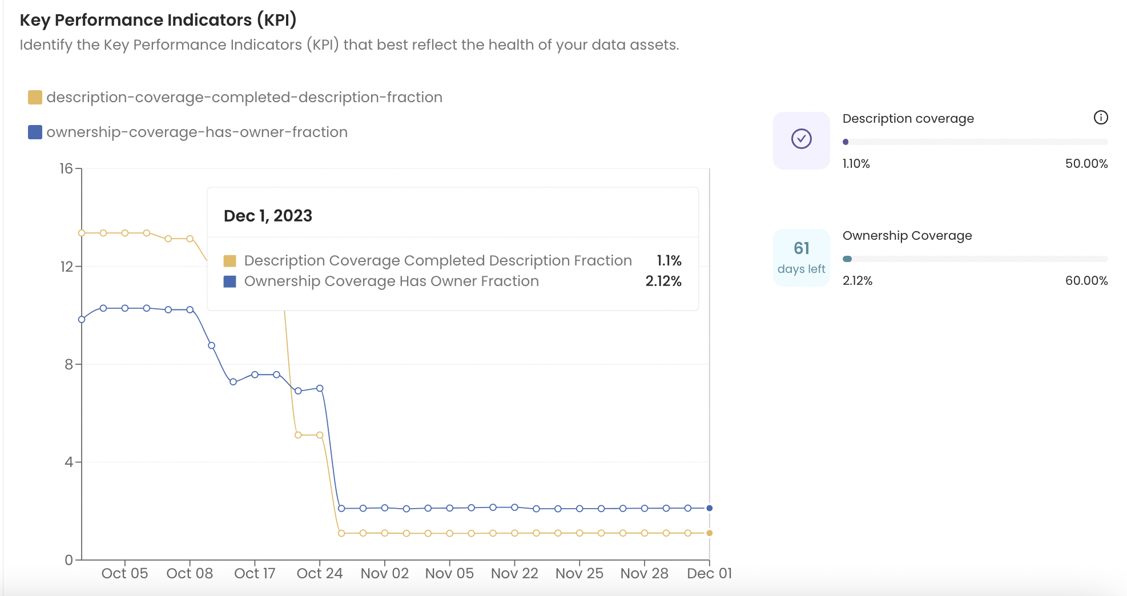The image size is (1127, 596).
Task: Click the Ownership Coverage progress bar
Action: pos(975,259)
